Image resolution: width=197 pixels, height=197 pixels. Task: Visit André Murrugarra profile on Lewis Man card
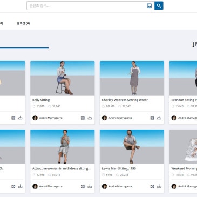coord(120,186)
